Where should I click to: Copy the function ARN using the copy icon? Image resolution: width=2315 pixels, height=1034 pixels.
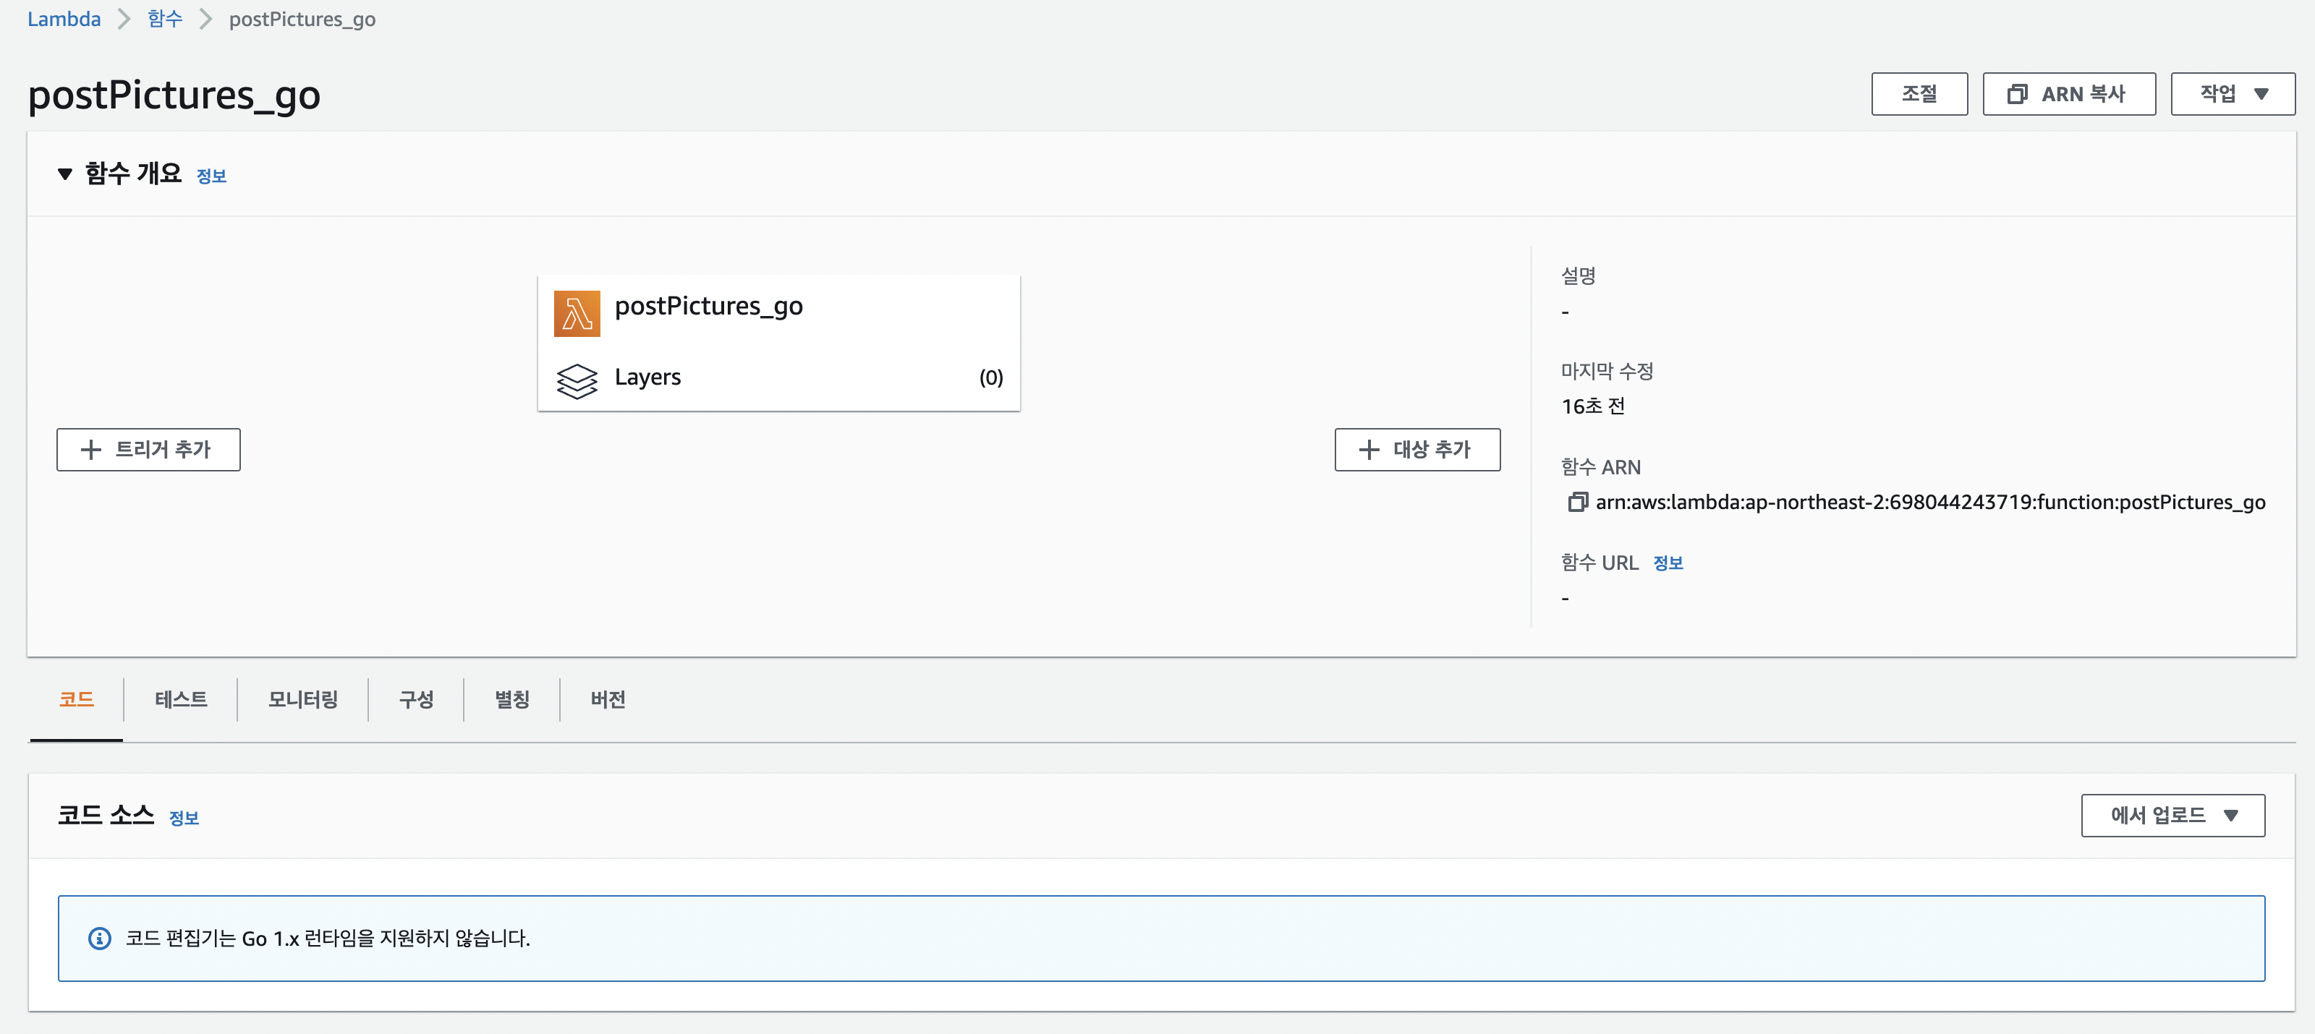click(1577, 503)
